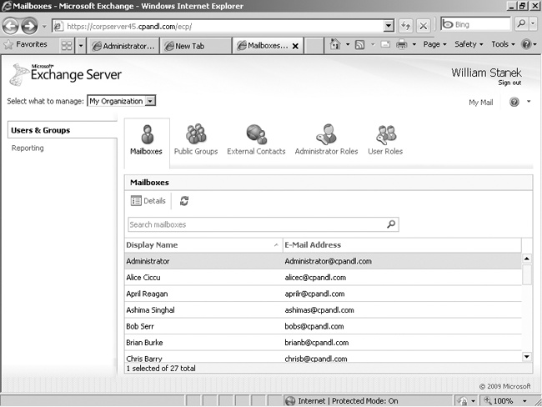Image resolution: width=542 pixels, height=407 pixels.
Task: Click the protected mode security icon in status bar
Action: point(463,401)
